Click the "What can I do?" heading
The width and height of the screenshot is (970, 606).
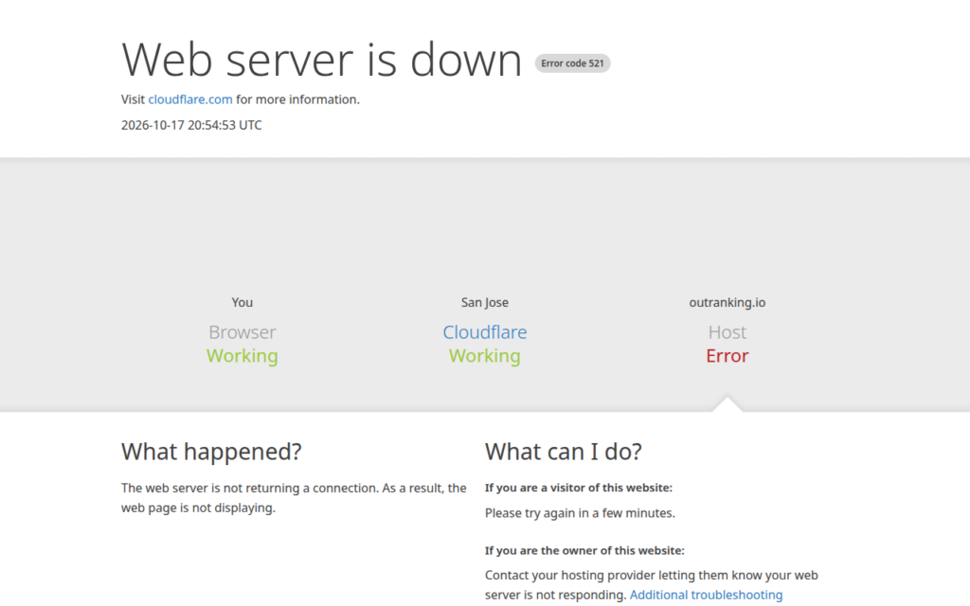coord(563,452)
